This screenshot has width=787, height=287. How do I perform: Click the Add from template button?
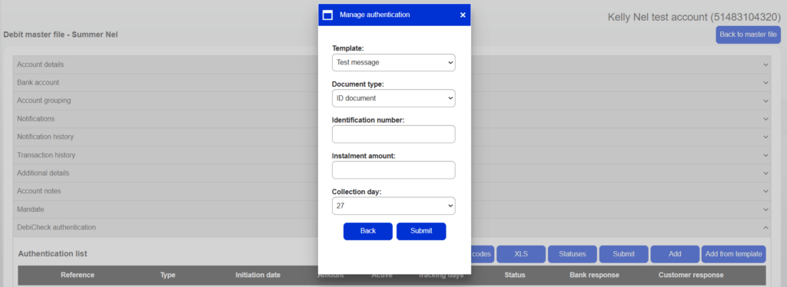click(734, 254)
